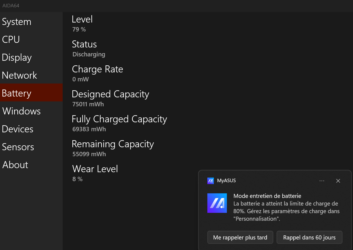Image resolution: width=353 pixels, height=250 pixels.
Task: Click the Remaining Capacity entry
Action: [113, 144]
